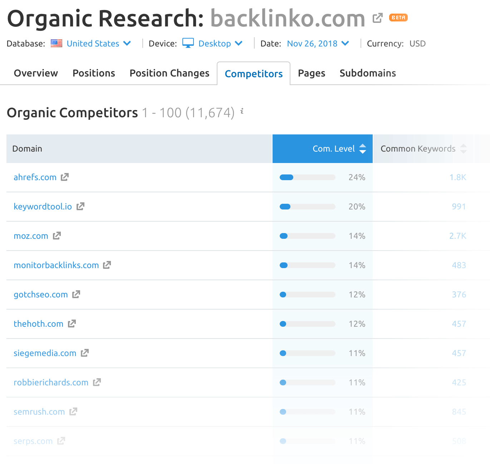Switch to the Overview tab
Image resolution: width=490 pixels, height=464 pixels.
[x=36, y=73]
